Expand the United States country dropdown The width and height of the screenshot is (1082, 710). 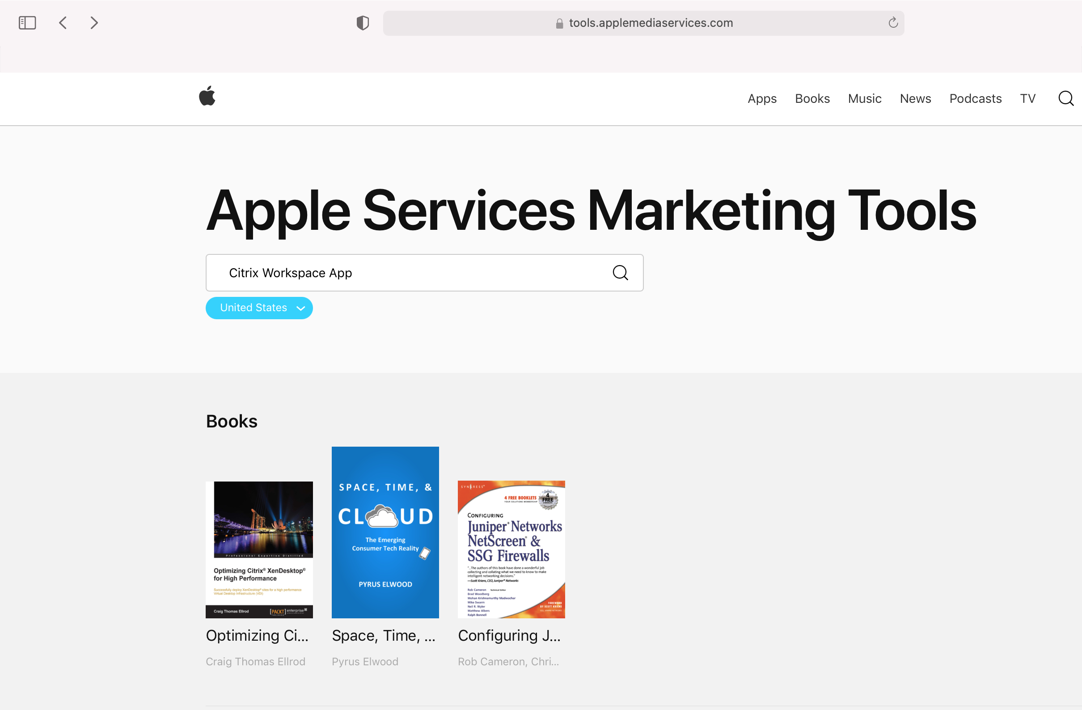[259, 308]
